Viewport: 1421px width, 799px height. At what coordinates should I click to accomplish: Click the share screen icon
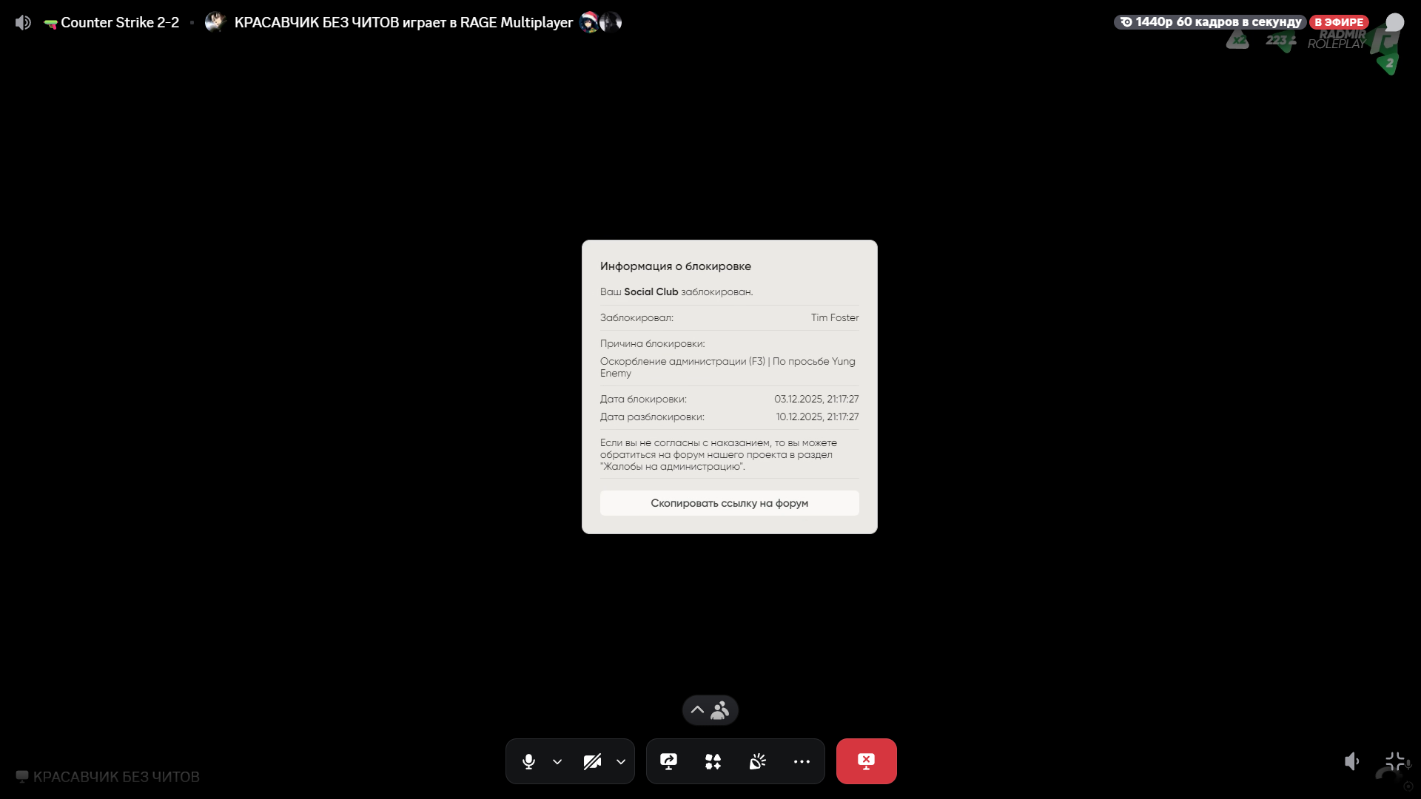coord(668,761)
